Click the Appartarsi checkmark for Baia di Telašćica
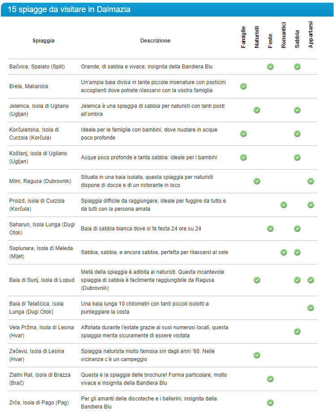Screen dimensions: 334x413 311,308
